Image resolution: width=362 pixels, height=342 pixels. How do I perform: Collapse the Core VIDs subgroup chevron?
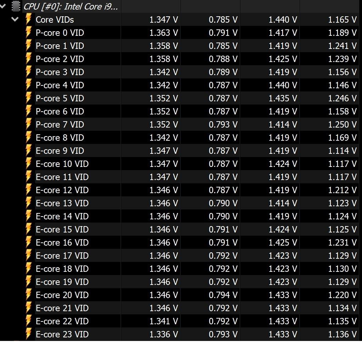[x=15, y=19]
